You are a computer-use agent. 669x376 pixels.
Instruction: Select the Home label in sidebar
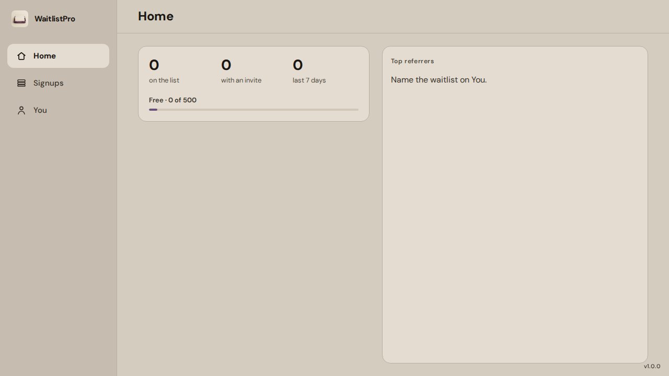(x=44, y=56)
